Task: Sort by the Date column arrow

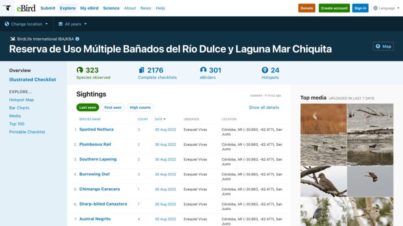Action: [165, 119]
